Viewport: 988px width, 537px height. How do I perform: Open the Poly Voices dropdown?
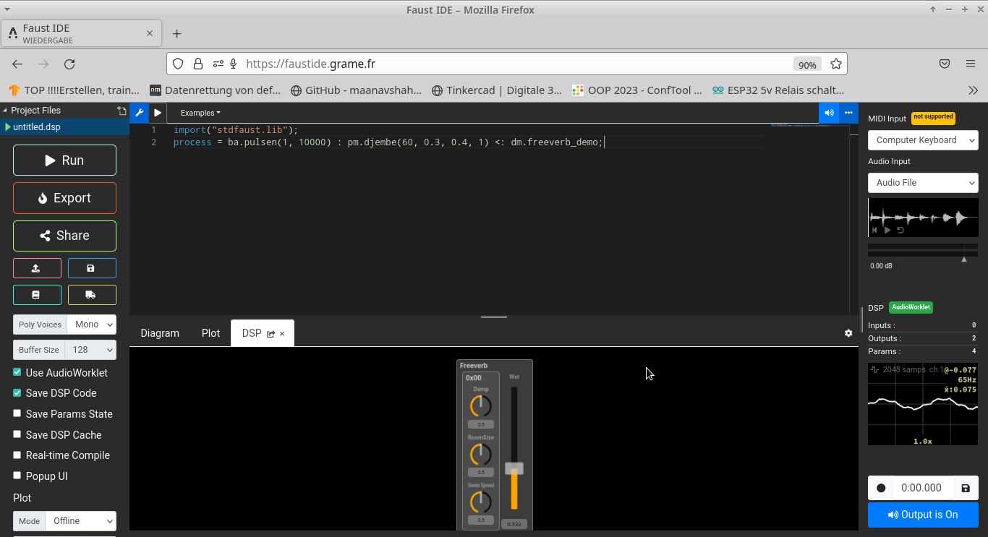[x=91, y=325]
